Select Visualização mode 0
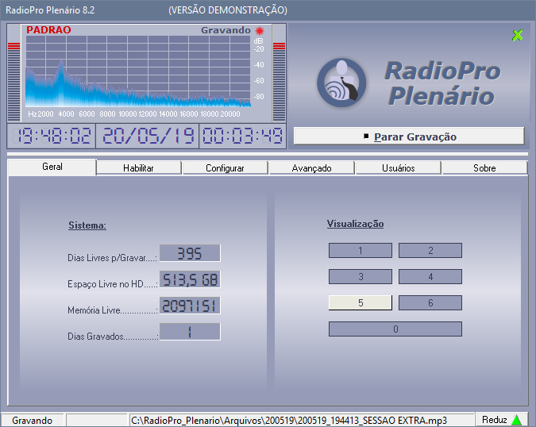Screen dimensions: 536x427 pyautogui.click(x=395, y=329)
